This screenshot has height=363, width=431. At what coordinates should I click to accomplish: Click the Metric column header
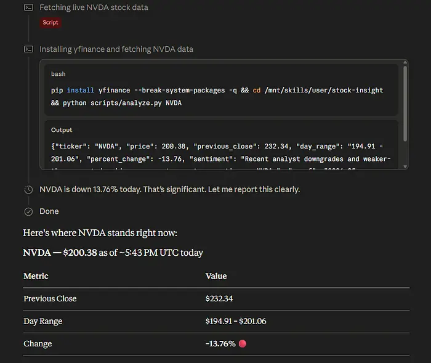[36, 276]
